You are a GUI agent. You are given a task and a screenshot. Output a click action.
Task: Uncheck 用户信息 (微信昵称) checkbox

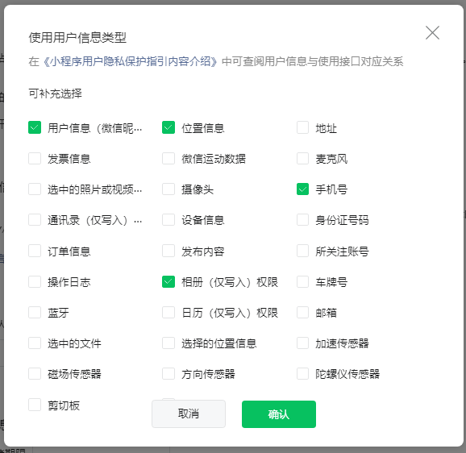[x=35, y=127]
